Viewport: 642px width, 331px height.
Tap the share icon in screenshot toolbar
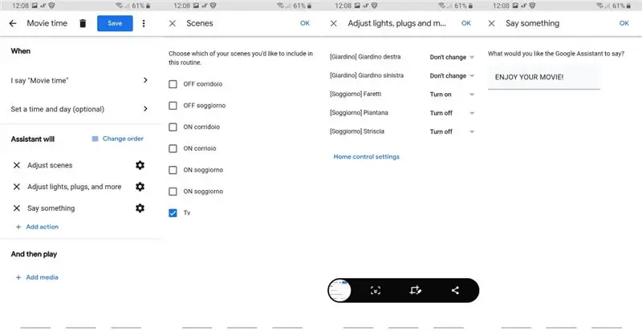pos(455,290)
